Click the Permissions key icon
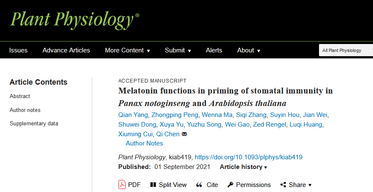 pos(230,184)
